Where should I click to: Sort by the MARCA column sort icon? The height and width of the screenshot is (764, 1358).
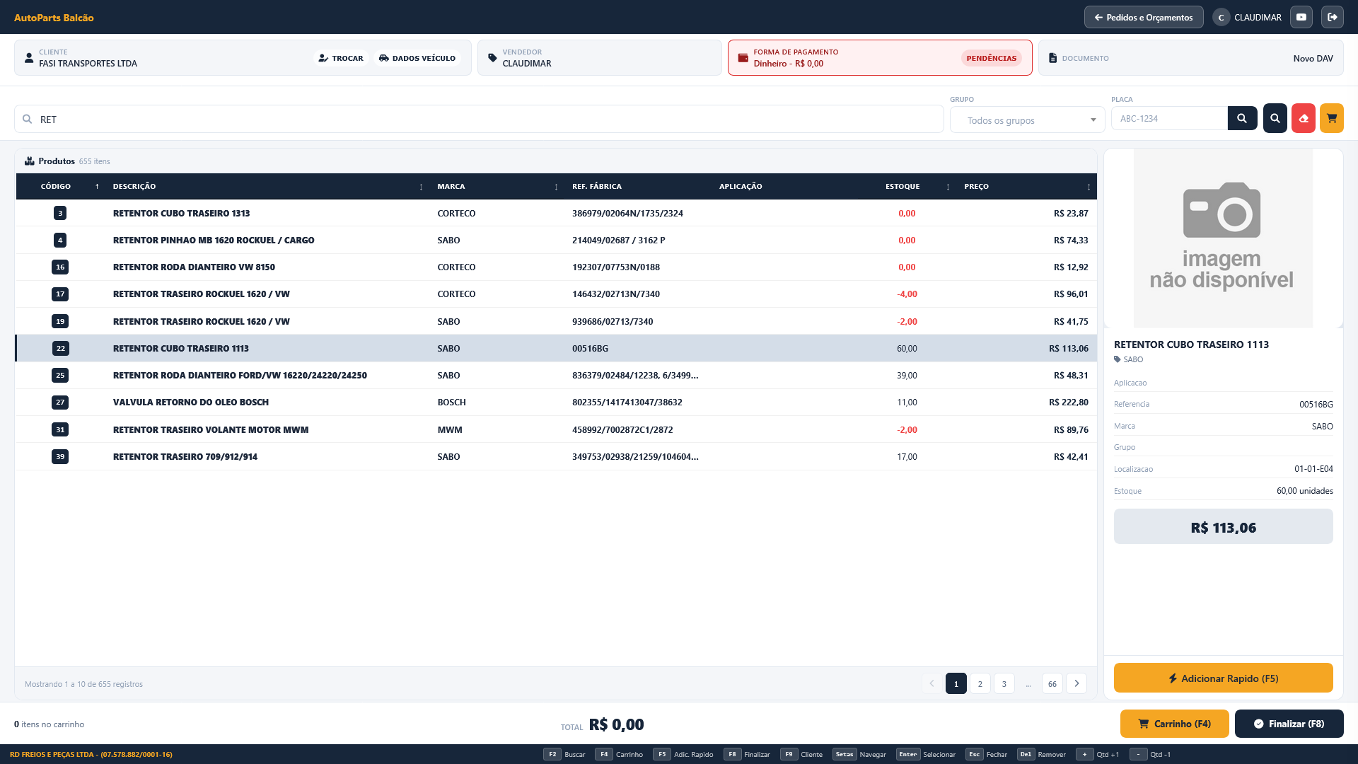point(556,187)
